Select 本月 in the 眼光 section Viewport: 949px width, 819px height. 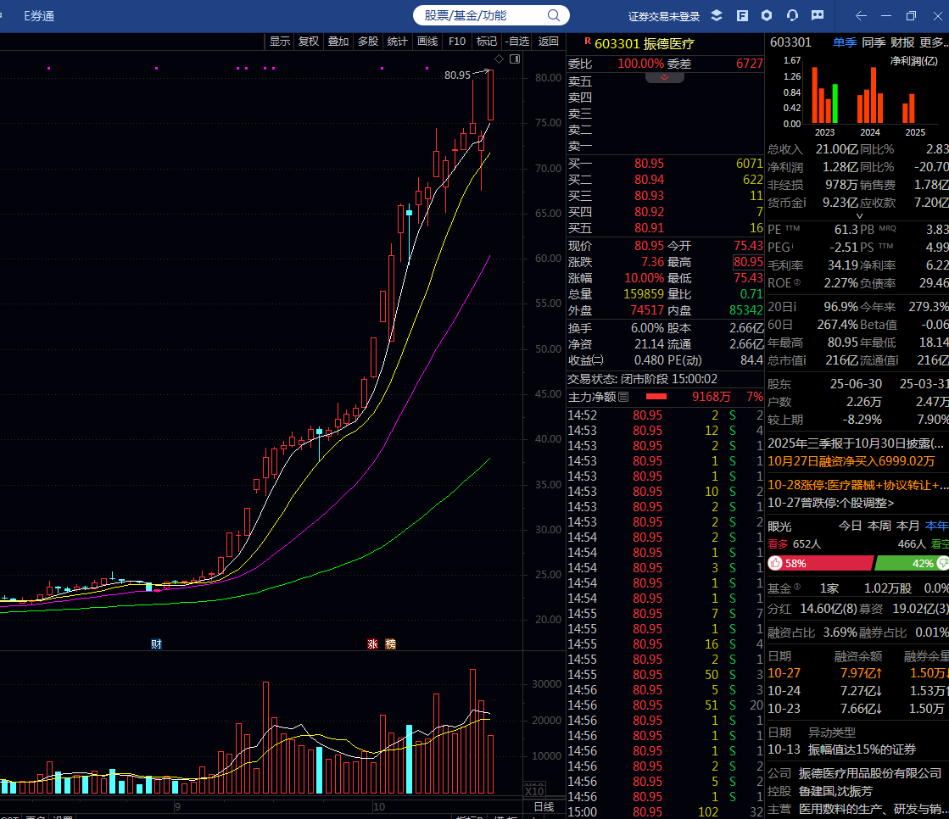click(907, 526)
